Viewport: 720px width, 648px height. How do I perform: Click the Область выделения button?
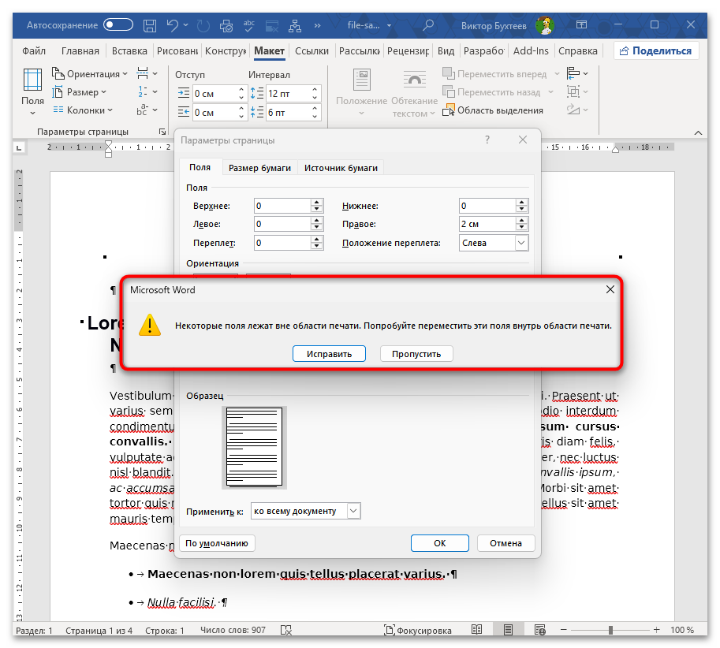(493, 110)
